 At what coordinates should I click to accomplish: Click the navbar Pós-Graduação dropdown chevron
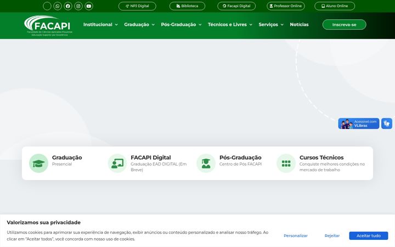tap(200, 25)
